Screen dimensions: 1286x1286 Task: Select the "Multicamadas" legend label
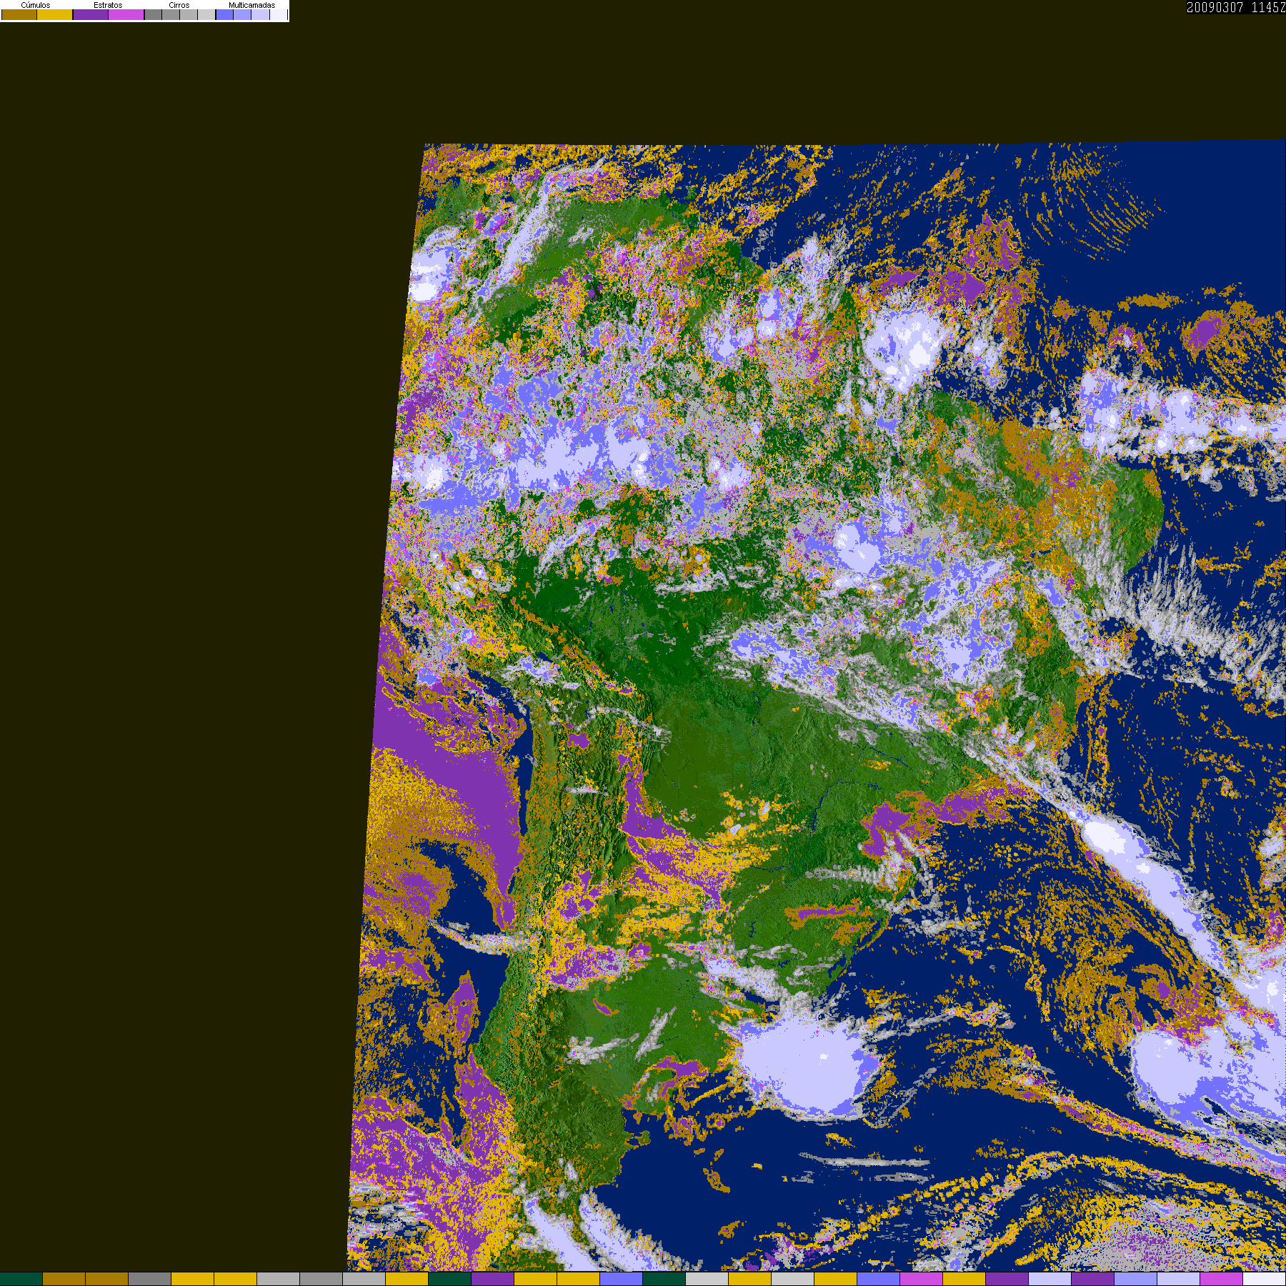click(x=251, y=5)
